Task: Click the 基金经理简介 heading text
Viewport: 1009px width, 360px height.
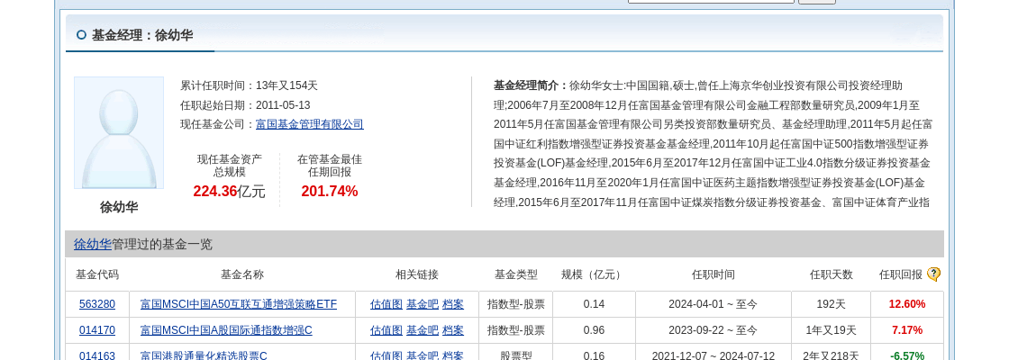Action: (x=531, y=85)
